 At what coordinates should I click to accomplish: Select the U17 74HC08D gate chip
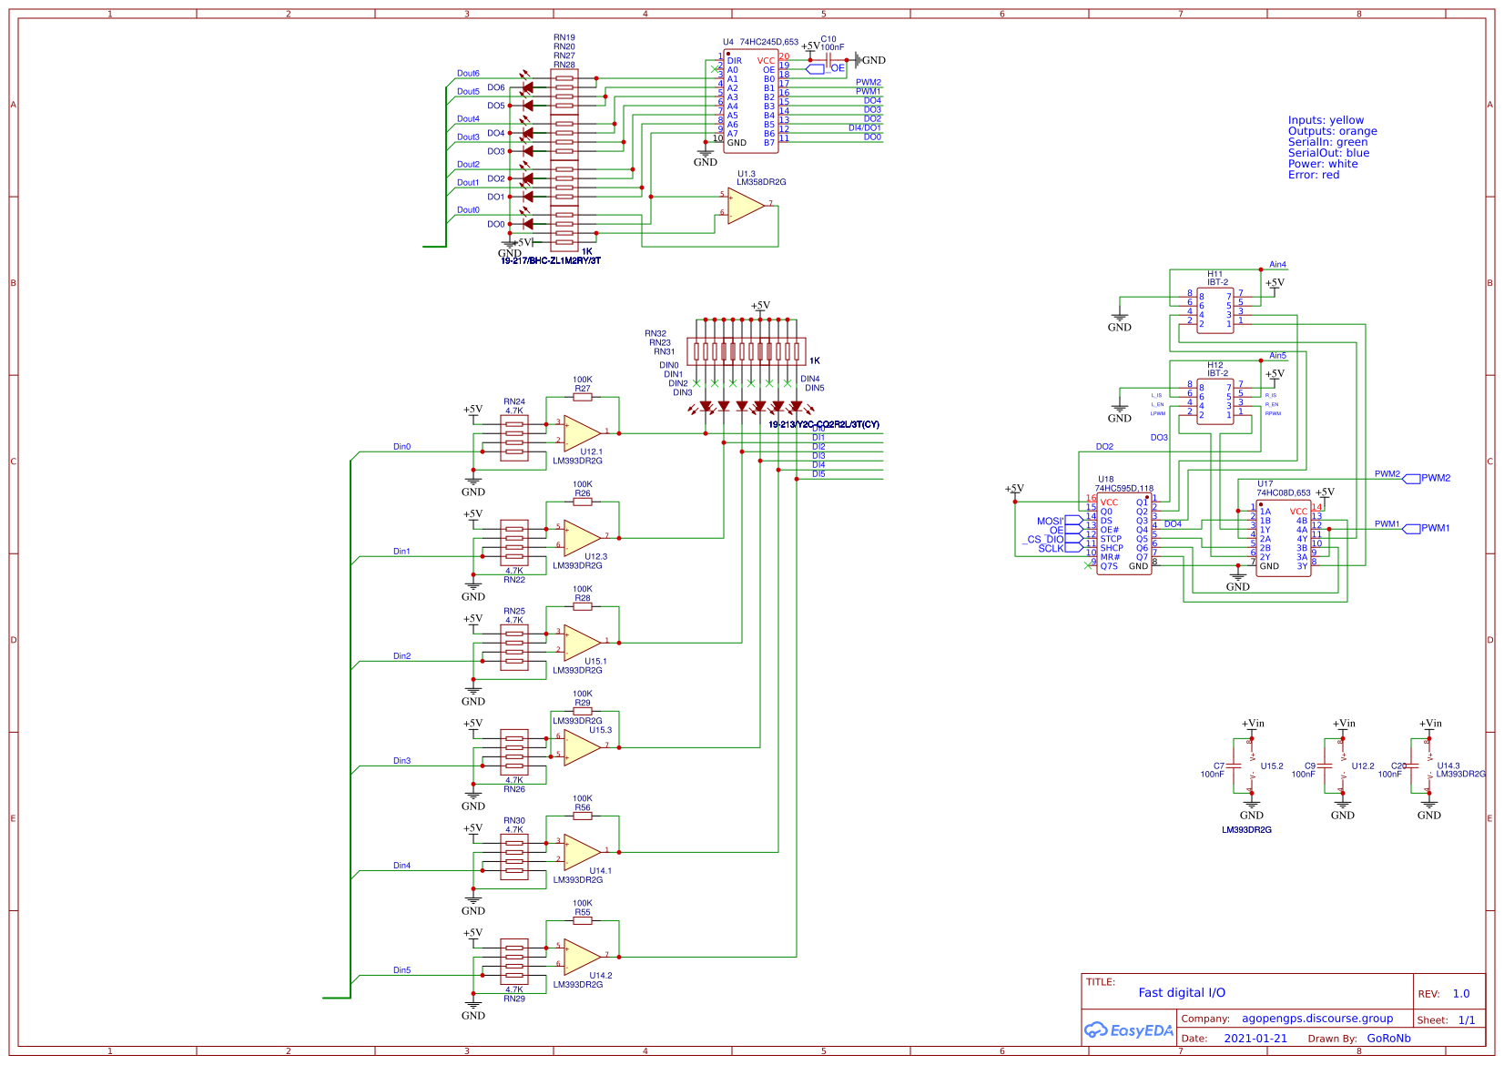pyautogui.click(x=1284, y=537)
